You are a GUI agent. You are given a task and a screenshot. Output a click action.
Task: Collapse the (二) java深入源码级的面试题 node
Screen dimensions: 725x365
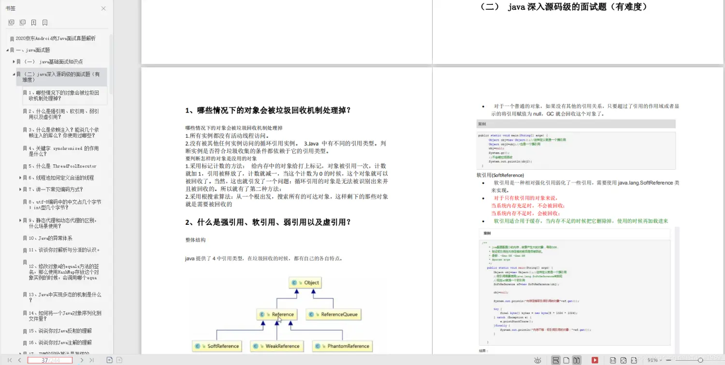tap(14, 74)
